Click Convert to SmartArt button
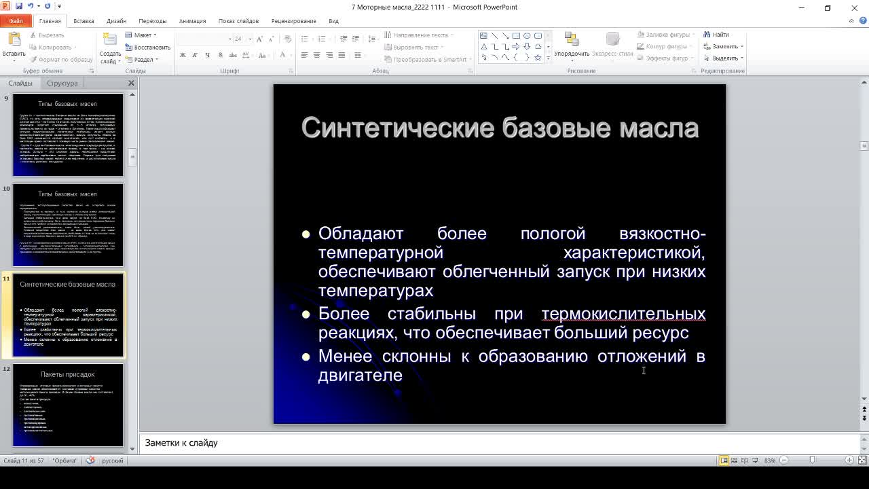The height and width of the screenshot is (489, 869). pos(428,60)
